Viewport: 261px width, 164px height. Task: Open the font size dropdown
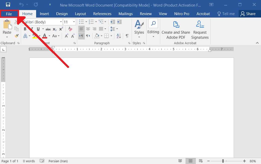click(x=74, y=22)
